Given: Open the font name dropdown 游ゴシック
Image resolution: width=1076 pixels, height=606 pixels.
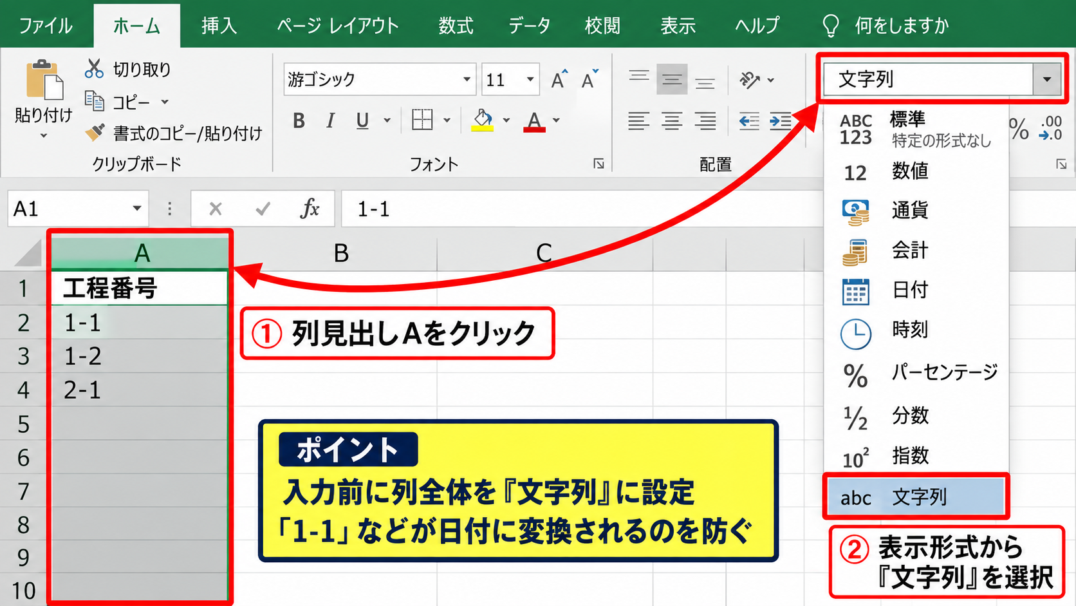Looking at the screenshot, I should point(467,79).
